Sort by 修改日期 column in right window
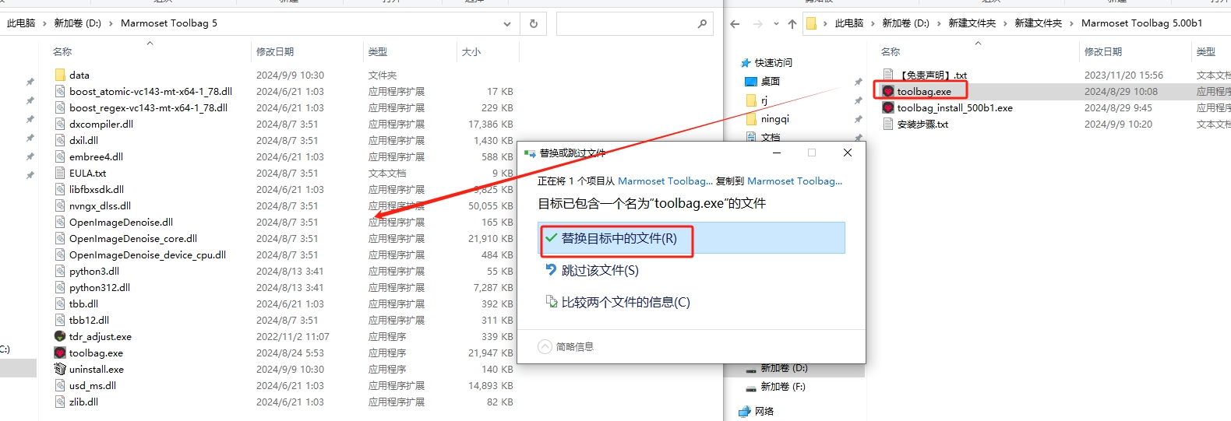The height and width of the screenshot is (421, 1231). point(1103,51)
